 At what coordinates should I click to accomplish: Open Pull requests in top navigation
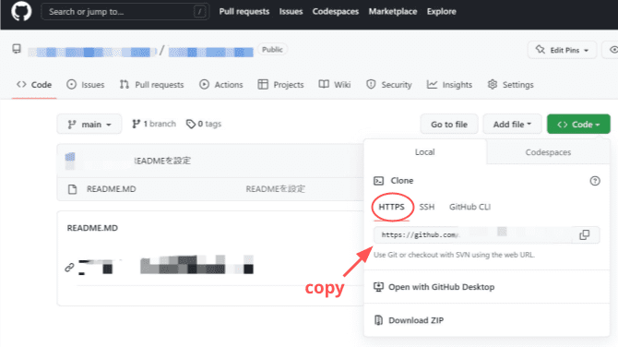pyautogui.click(x=244, y=12)
